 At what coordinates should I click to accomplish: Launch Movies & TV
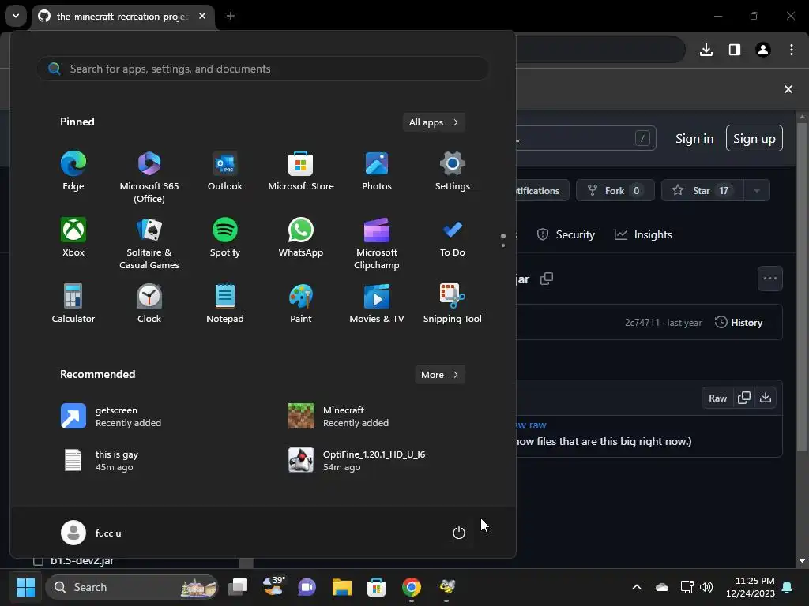pos(377,304)
